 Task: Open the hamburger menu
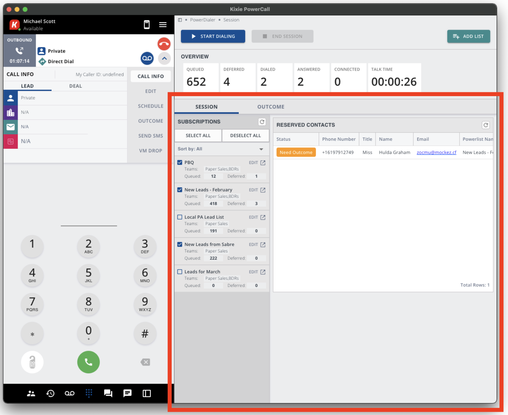pos(163,24)
